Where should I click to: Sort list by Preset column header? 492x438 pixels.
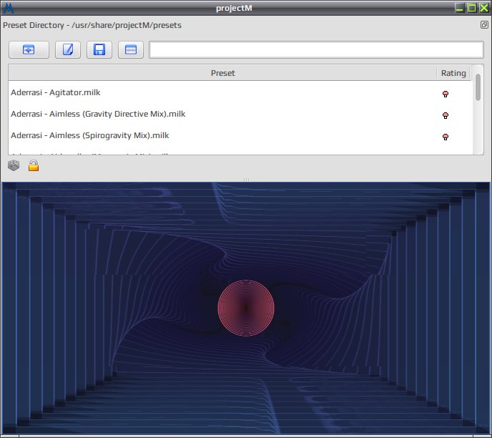[x=222, y=73]
